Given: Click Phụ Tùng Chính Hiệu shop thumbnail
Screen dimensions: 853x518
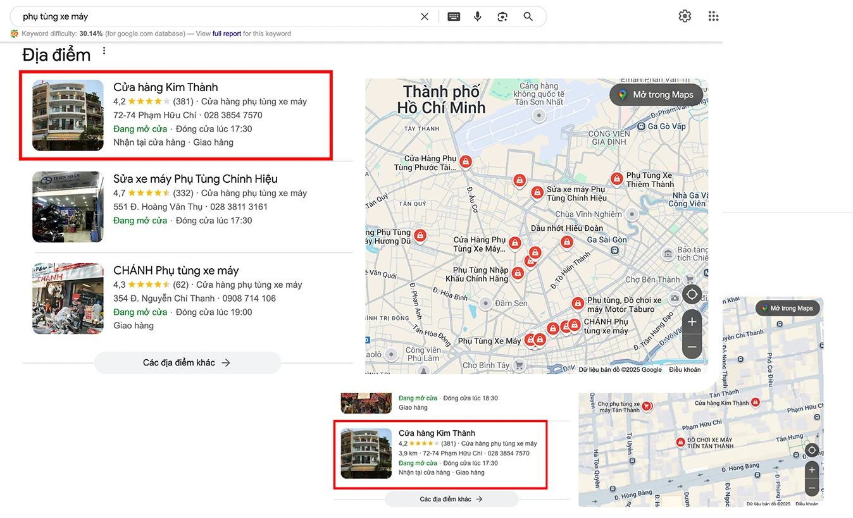Looking at the screenshot, I should tap(68, 207).
